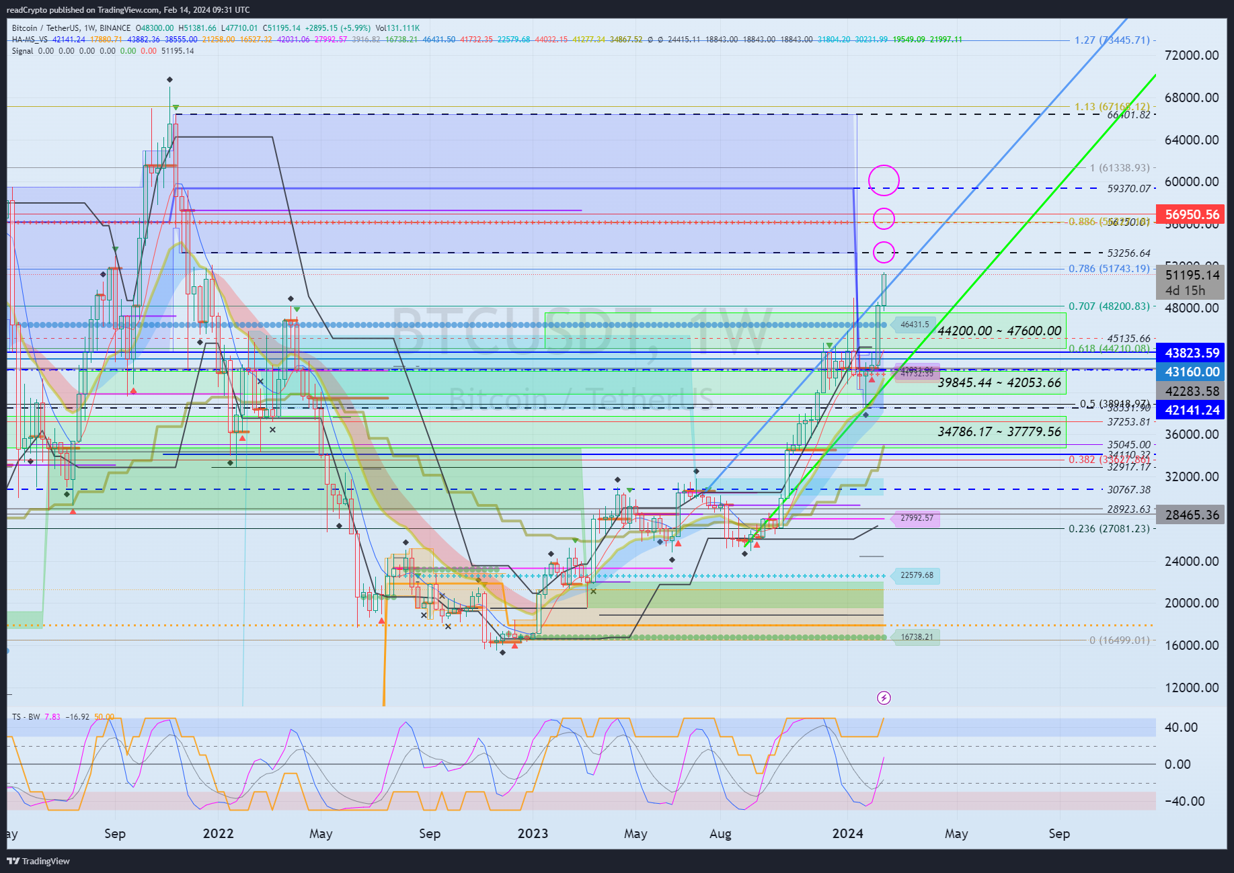
Task: Click the 1.13 (67168.12) Fibonacci label
Action: (1112, 107)
